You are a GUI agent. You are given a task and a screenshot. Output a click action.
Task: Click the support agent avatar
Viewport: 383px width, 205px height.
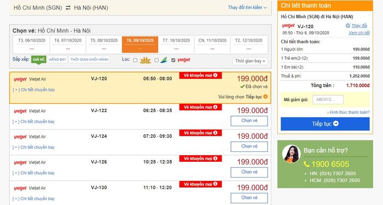[291, 154]
